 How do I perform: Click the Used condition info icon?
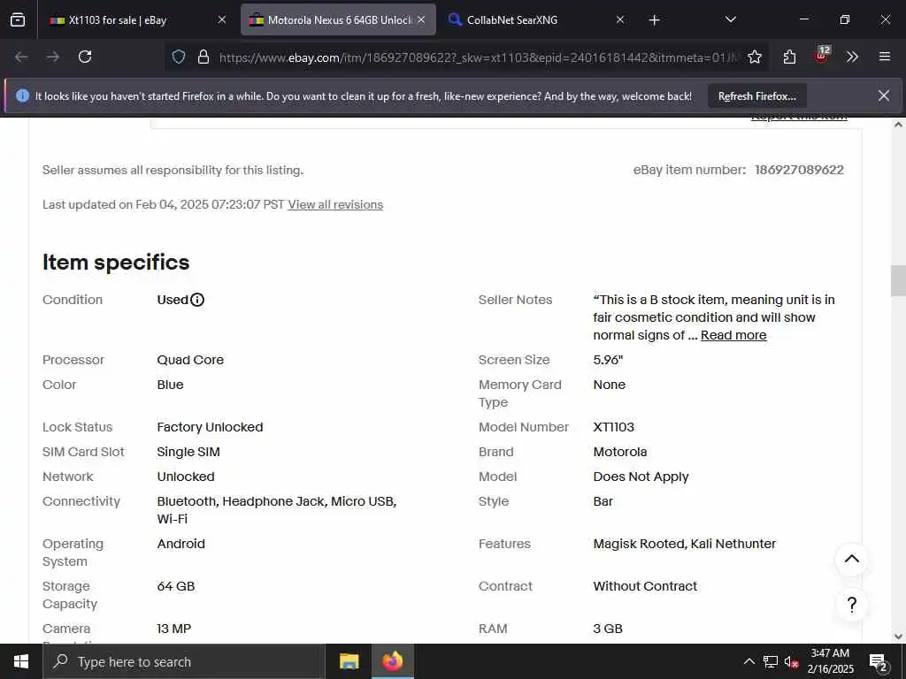(x=197, y=300)
